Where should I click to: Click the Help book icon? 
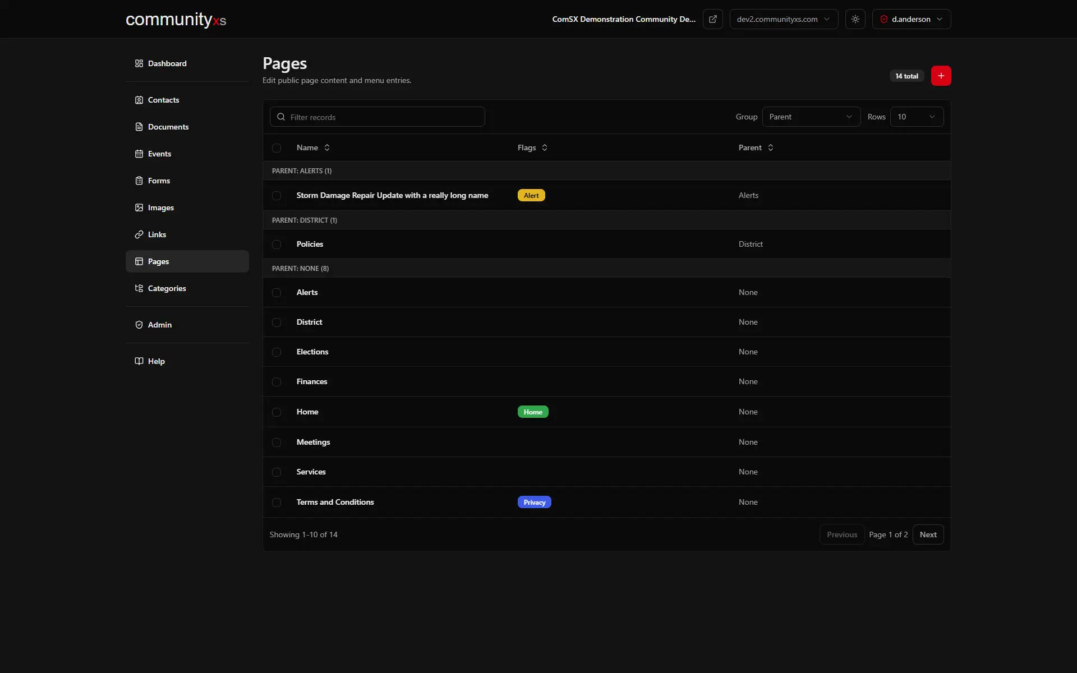pos(139,361)
